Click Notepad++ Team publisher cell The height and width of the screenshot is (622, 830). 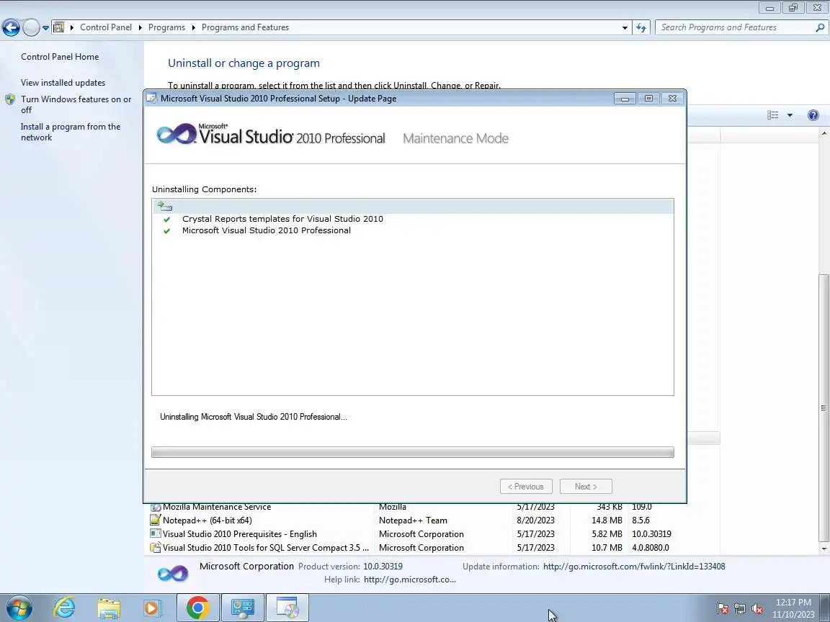click(x=413, y=520)
